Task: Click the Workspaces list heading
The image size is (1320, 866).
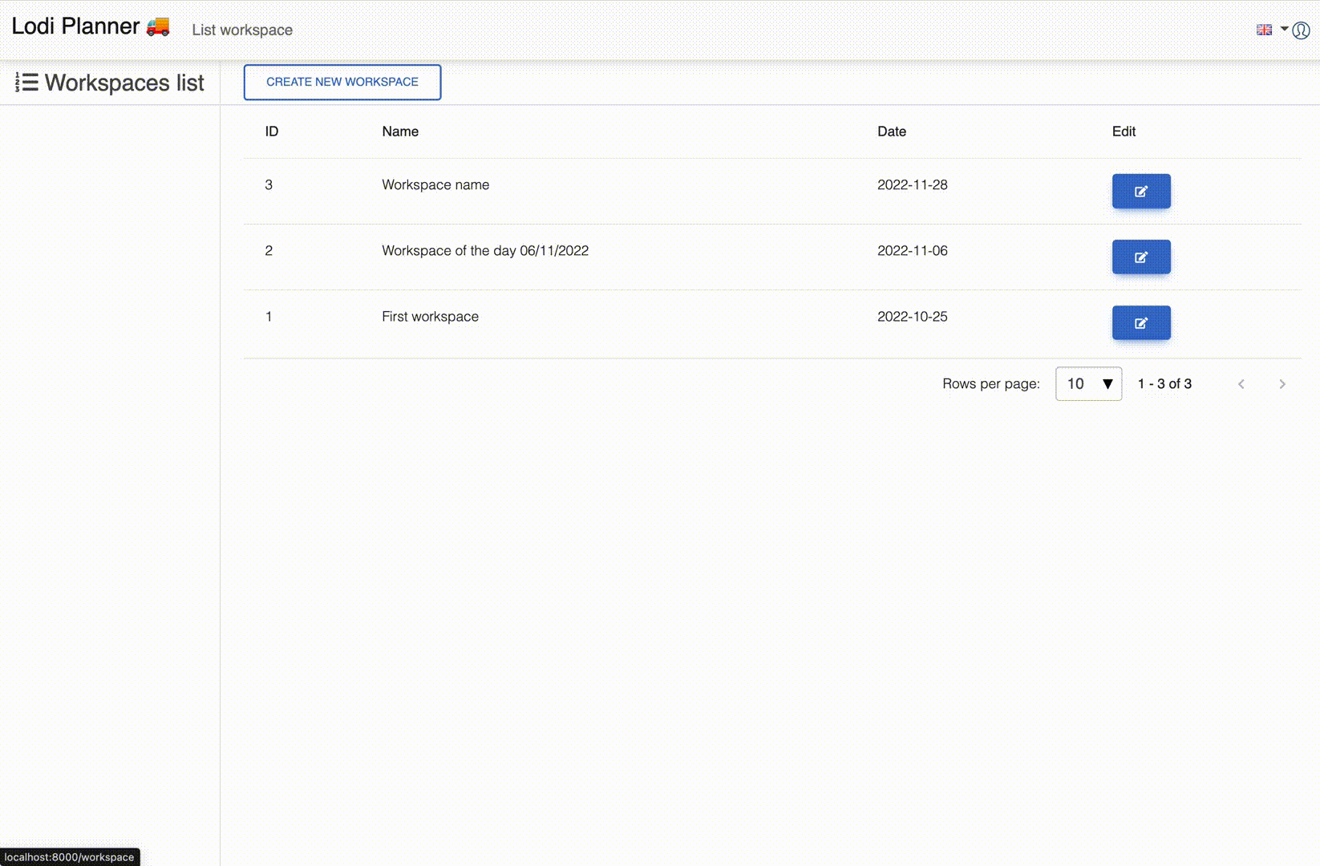Action: 124,83
